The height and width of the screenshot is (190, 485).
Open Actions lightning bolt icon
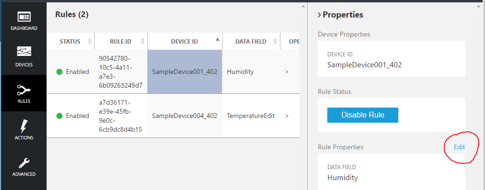click(x=24, y=127)
